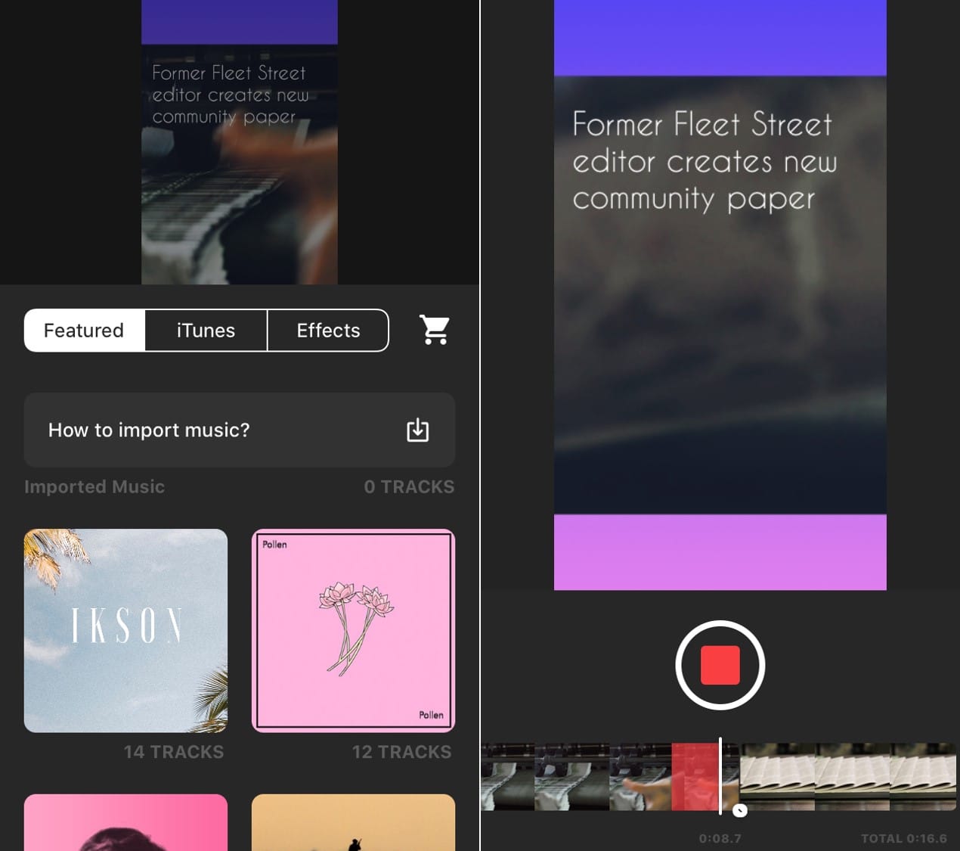Viewport: 960px width, 851px height.
Task: Tap the left video preview
Action: [x=240, y=142]
